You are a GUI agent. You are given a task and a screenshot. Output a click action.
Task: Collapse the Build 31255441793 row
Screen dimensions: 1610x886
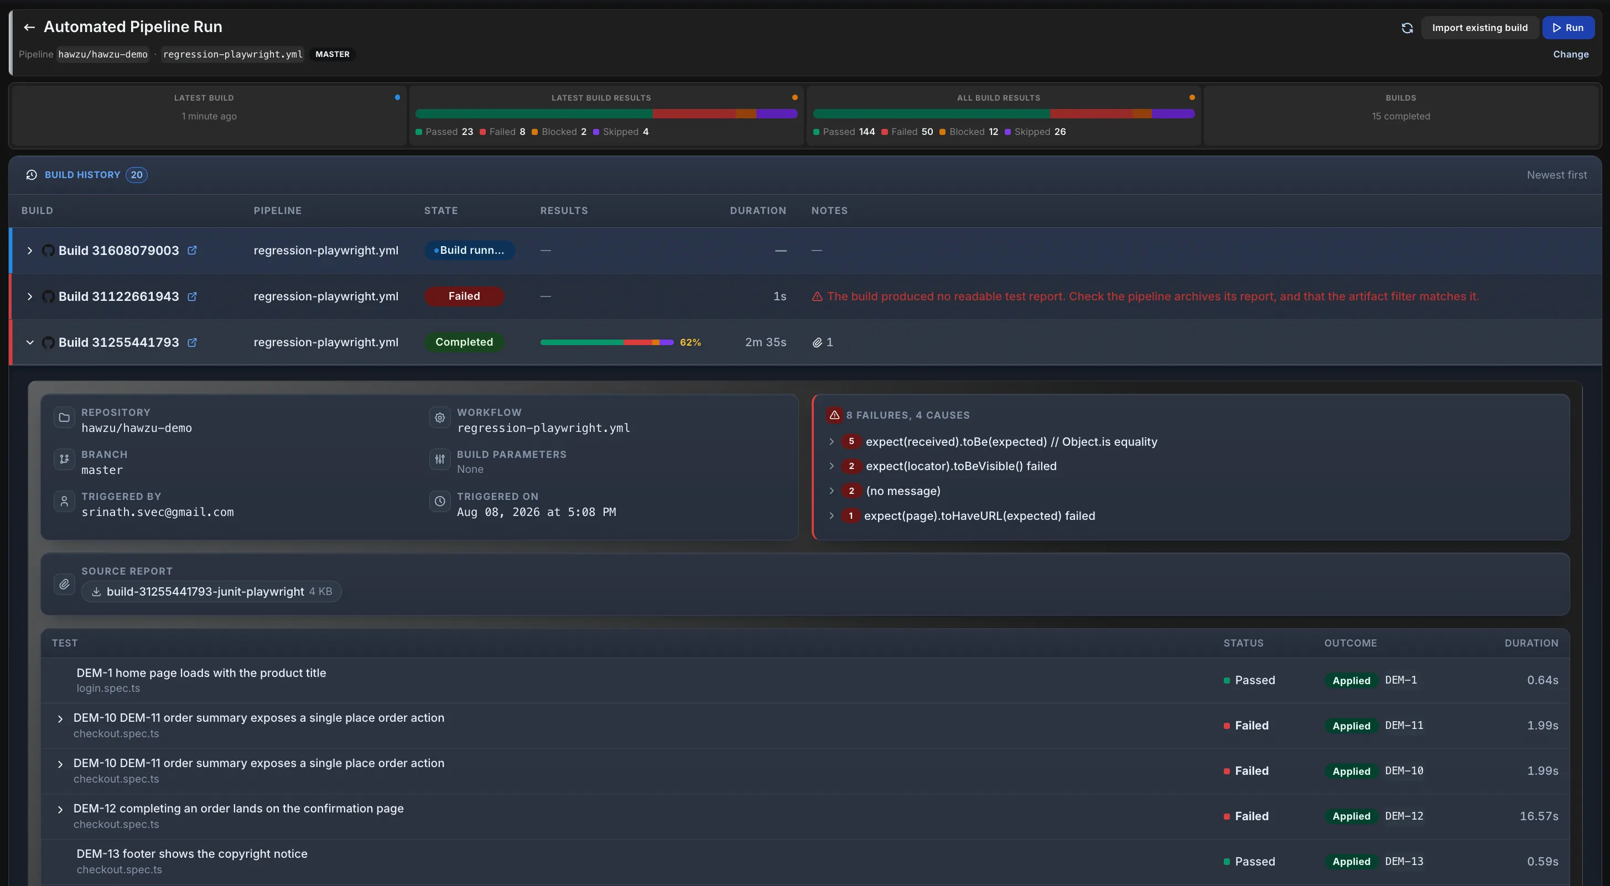[29, 342]
